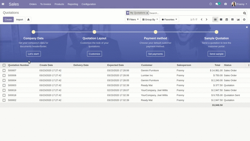Image resolution: width=250 pixels, height=141 pixels.
Task: Click the gift icon in navbar
Action: (x=225, y=4)
